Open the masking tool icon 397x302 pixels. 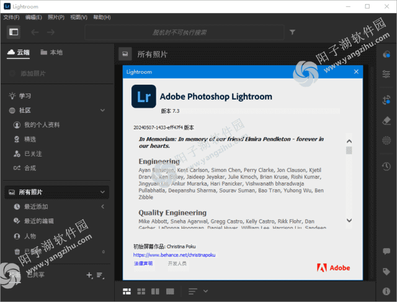pos(386,140)
